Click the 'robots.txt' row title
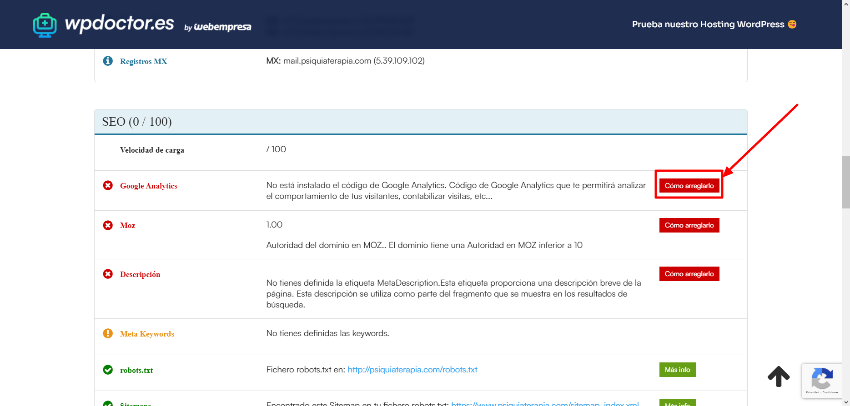This screenshot has height=406, width=850. [136, 370]
